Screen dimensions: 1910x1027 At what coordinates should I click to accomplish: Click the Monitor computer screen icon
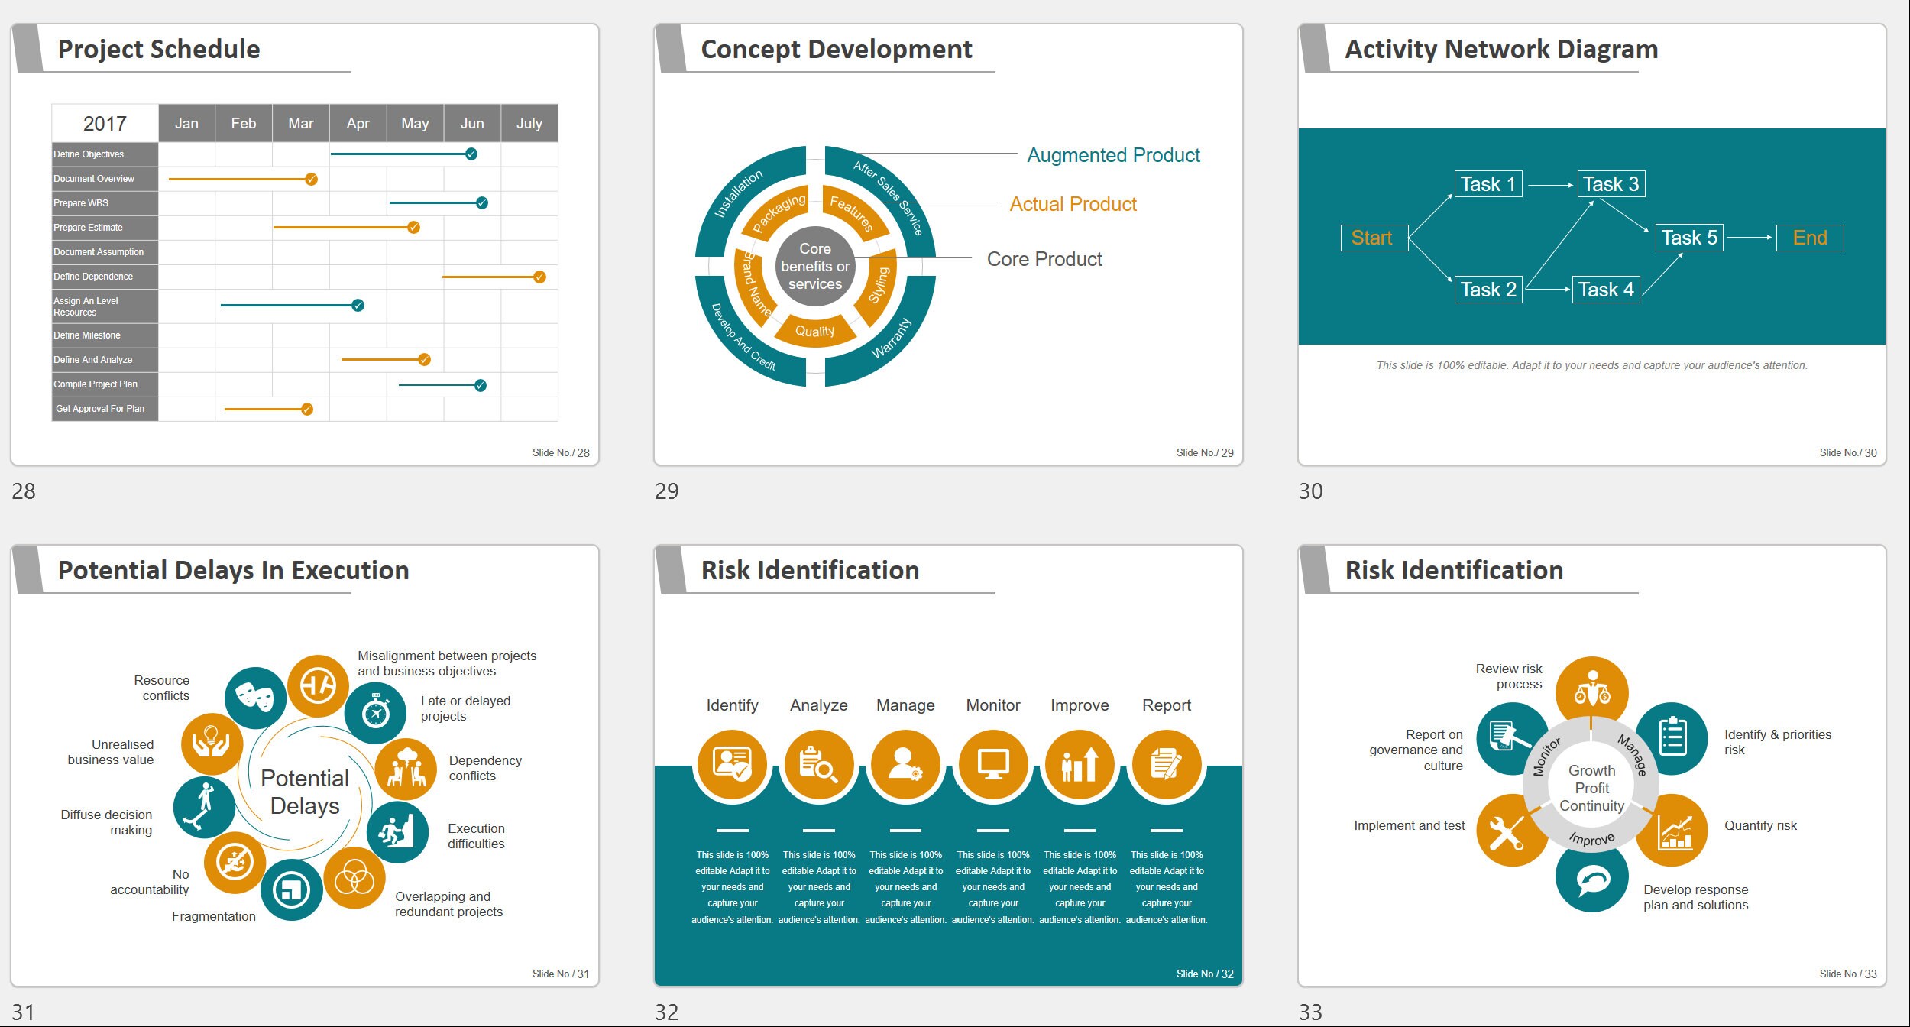coord(992,764)
